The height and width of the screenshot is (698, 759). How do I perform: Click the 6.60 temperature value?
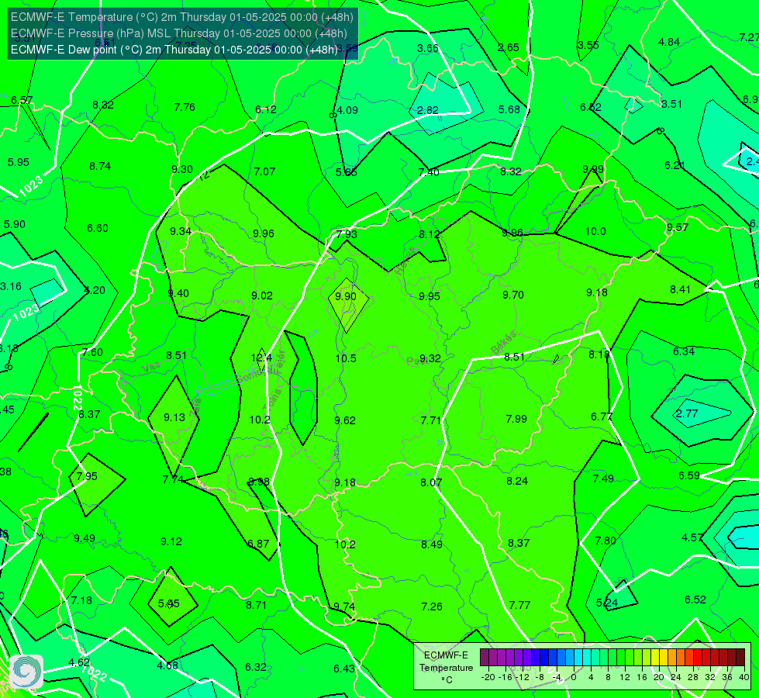[97, 228]
